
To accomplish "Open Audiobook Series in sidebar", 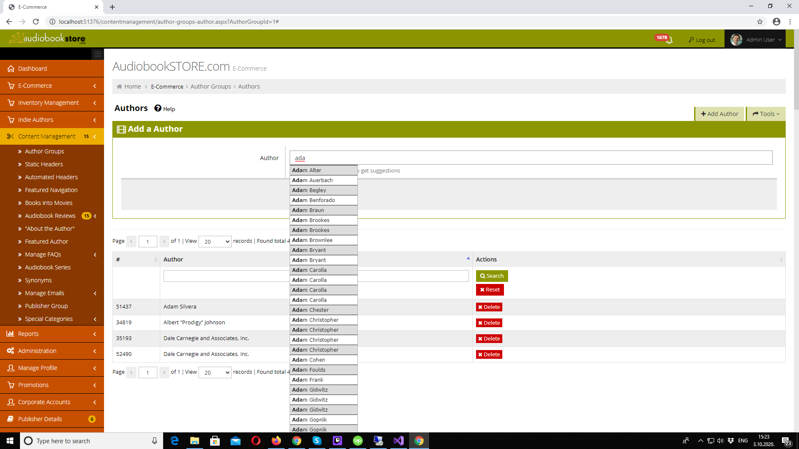I will click(x=48, y=267).
